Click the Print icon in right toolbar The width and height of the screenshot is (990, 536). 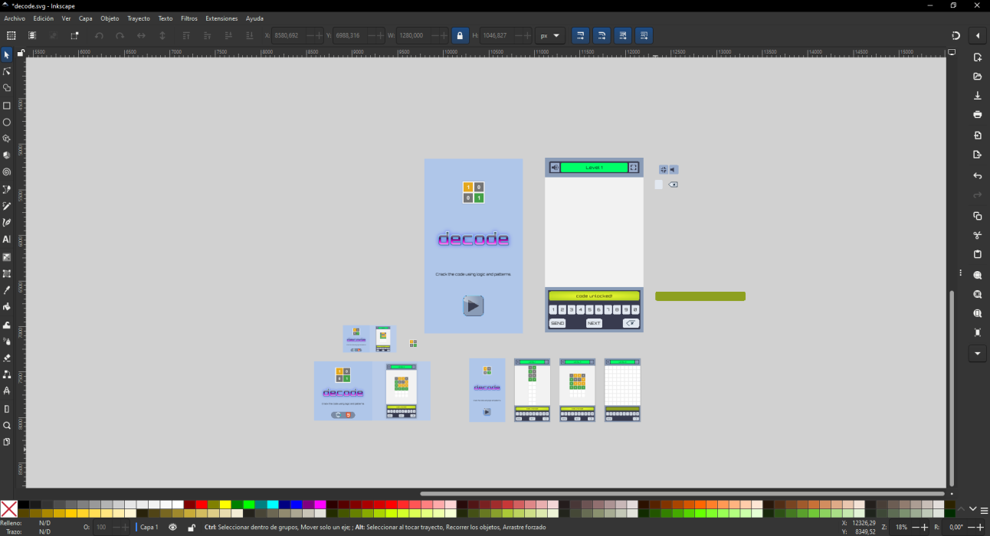pyautogui.click(x=977, y=115)
